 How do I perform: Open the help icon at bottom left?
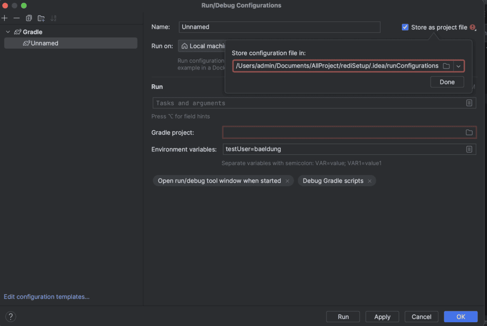pos(10,316)
